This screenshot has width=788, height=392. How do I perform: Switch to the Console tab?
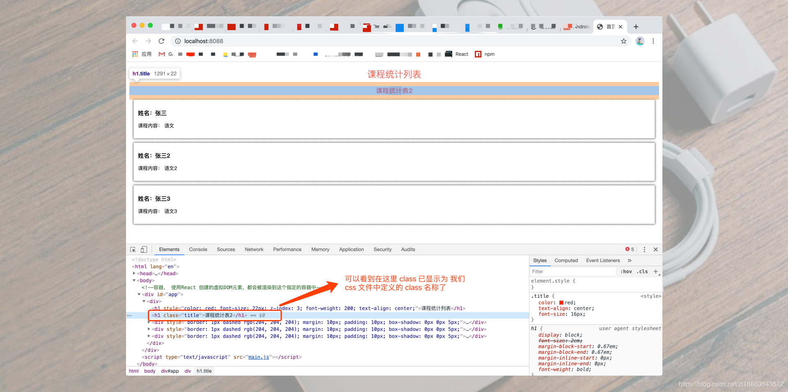click(x=198, y=249)
